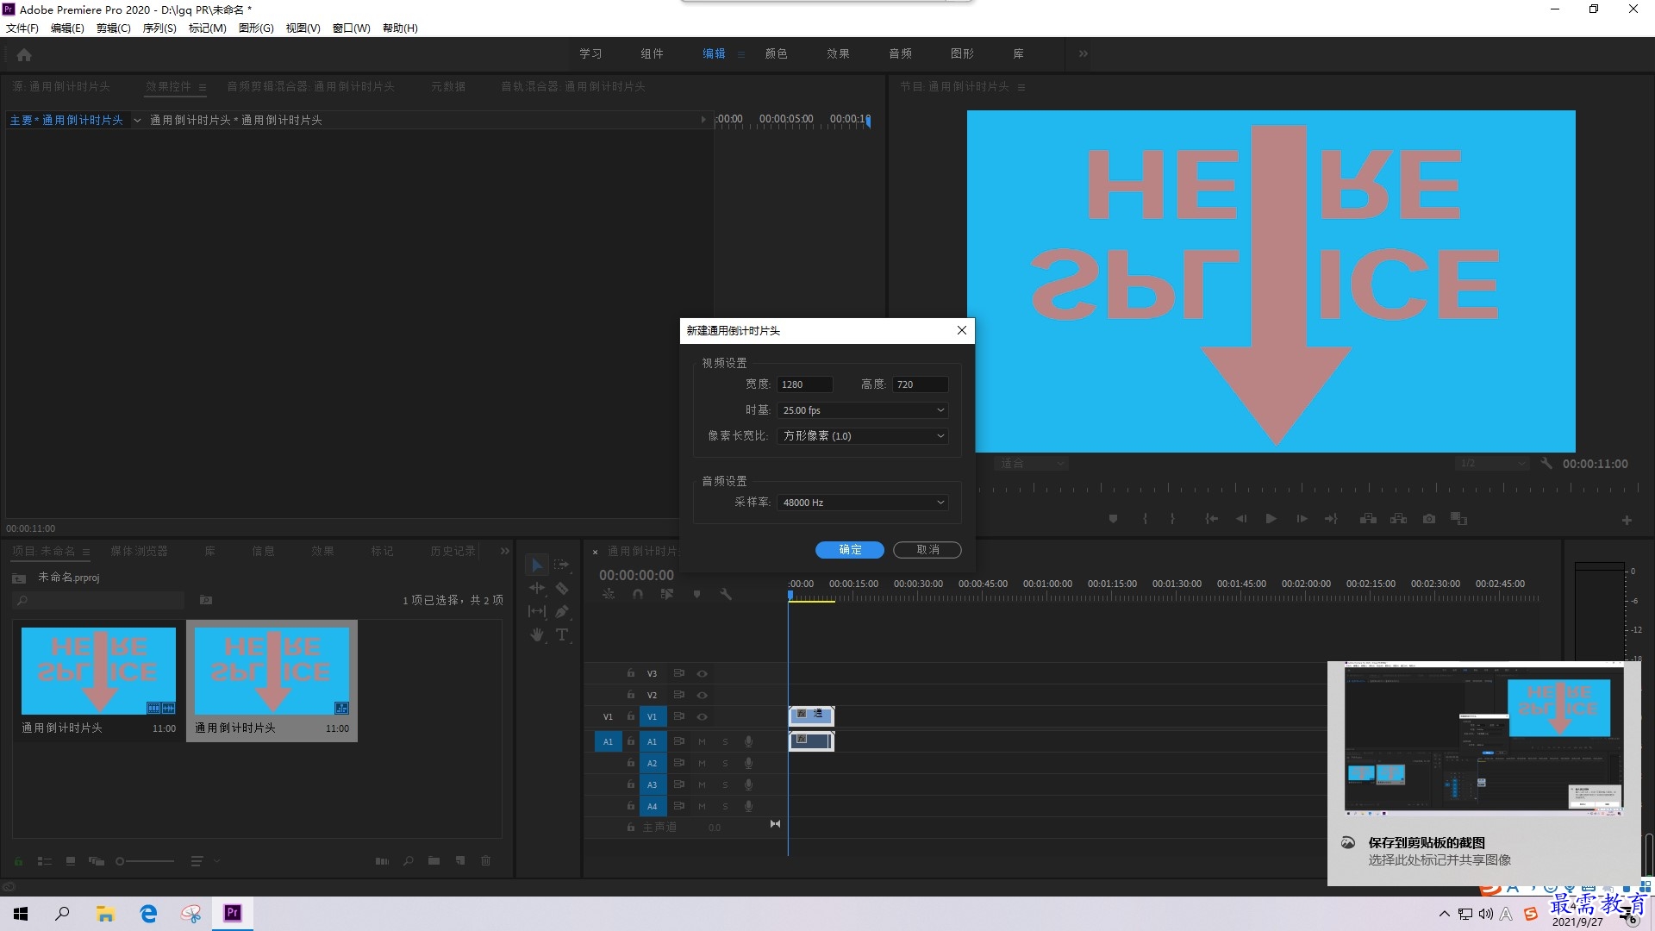The width and height of the screenshot is (1655, 931).
Task: Open timeline display settings wrench
Action: pyautogui.click(x=726, y=594)
